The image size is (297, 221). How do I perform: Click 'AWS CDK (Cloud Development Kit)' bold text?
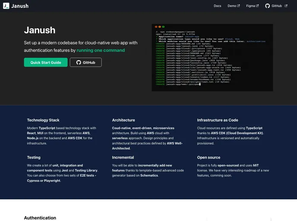(x=237, y=133)
